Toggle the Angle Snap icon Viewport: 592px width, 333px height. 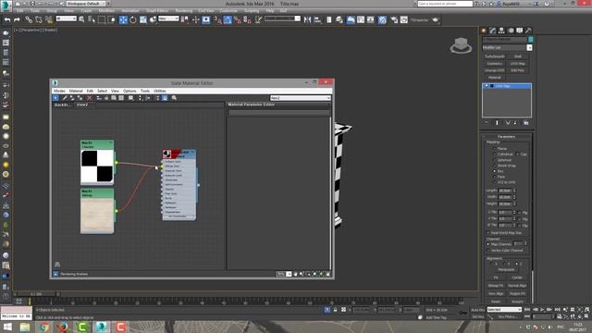[x=228, y=19]
